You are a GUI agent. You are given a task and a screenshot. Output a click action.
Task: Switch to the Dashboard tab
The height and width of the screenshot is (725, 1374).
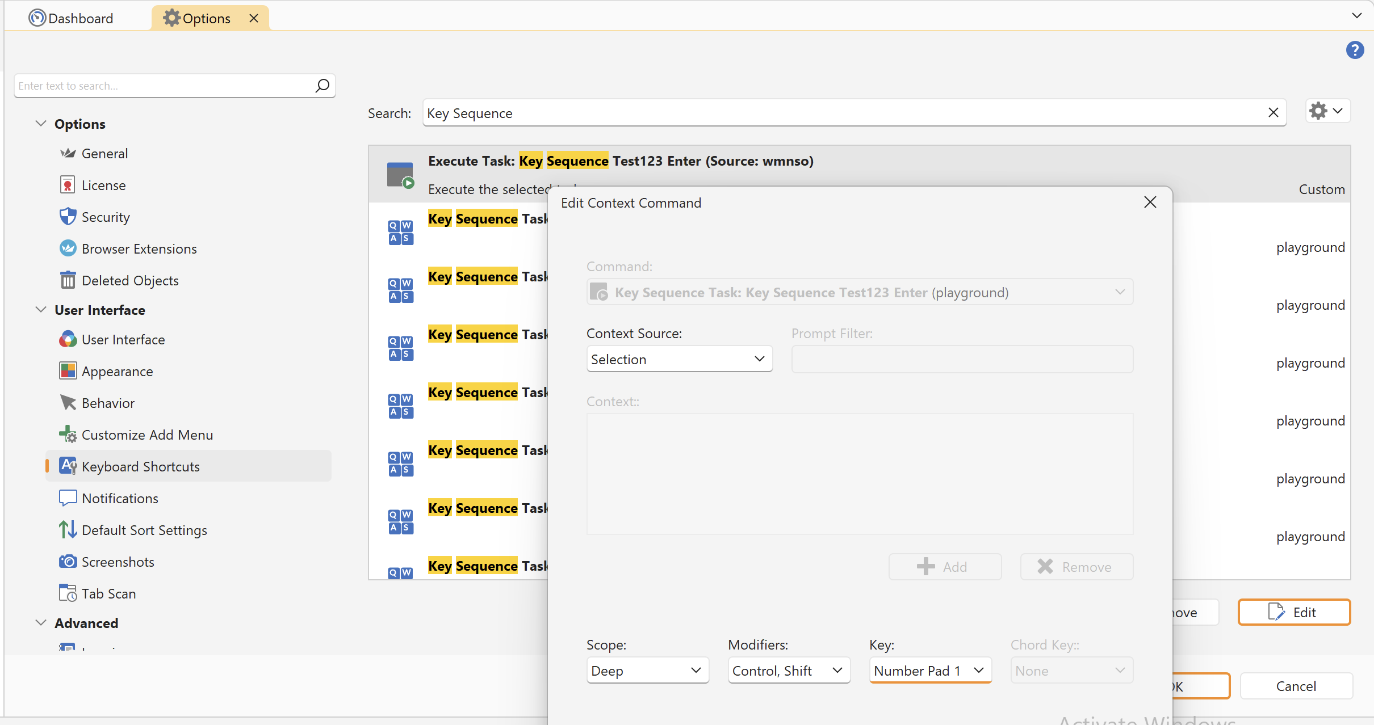tap(72, 18)
